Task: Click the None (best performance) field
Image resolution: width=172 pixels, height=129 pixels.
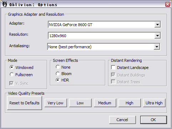Action: click(103, 47)
